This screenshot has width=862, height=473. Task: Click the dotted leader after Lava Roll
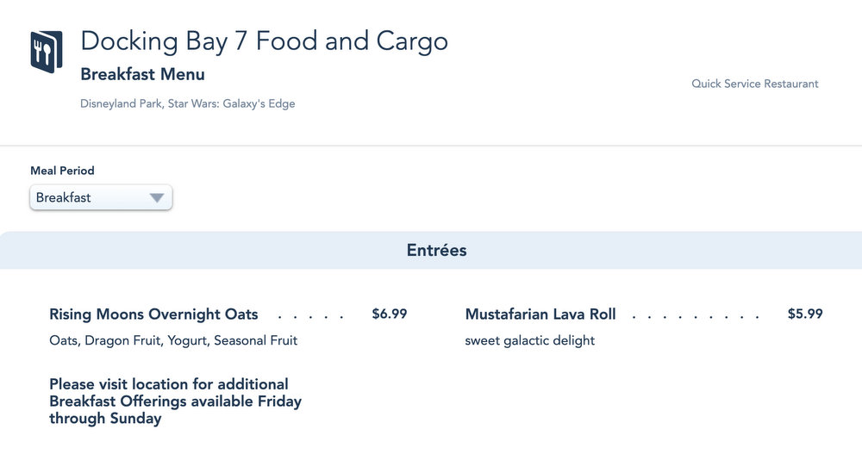696,316
